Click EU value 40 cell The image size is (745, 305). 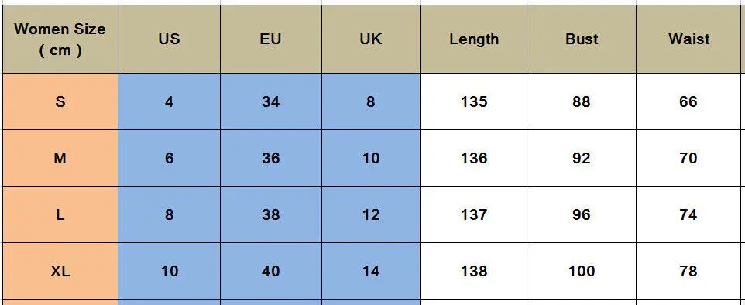click(271, 271)
